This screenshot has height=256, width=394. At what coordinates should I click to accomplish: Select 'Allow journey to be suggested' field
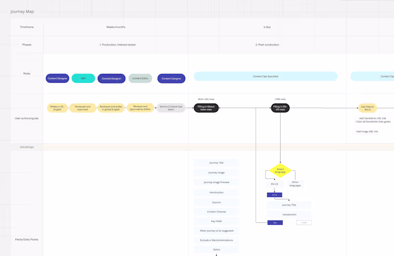pyautogui.click(x=216, y=231)
